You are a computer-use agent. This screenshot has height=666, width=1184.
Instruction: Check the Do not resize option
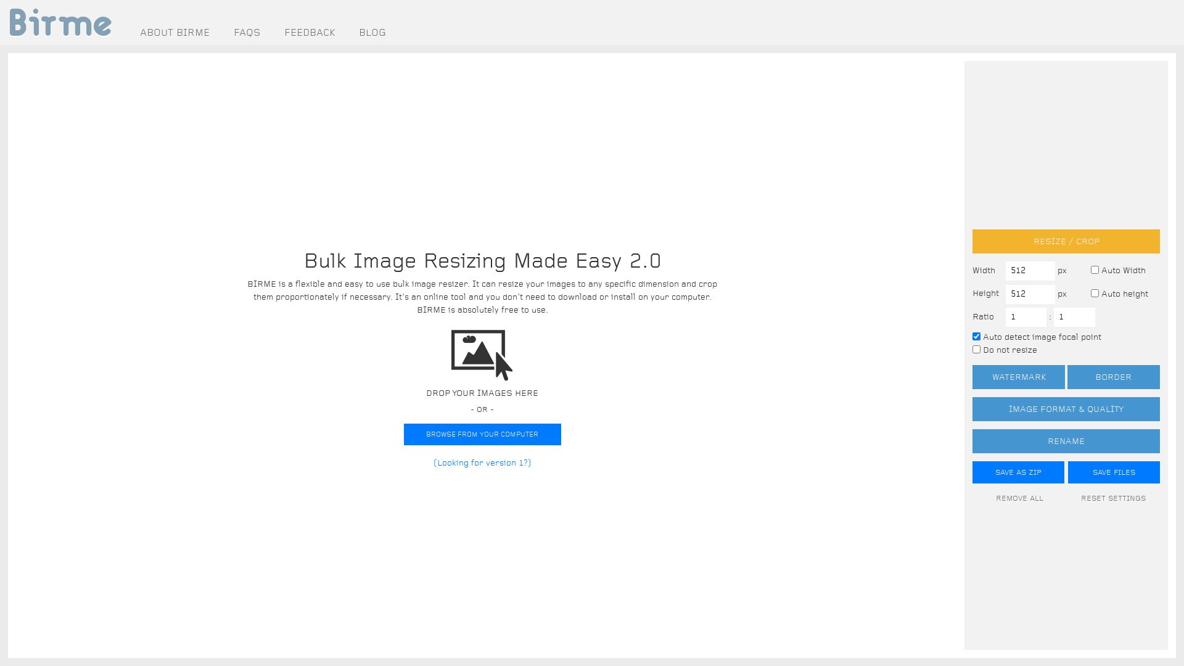976,350
